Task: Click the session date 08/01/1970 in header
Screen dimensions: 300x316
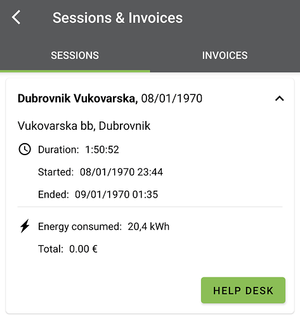Action: (172, 99)
